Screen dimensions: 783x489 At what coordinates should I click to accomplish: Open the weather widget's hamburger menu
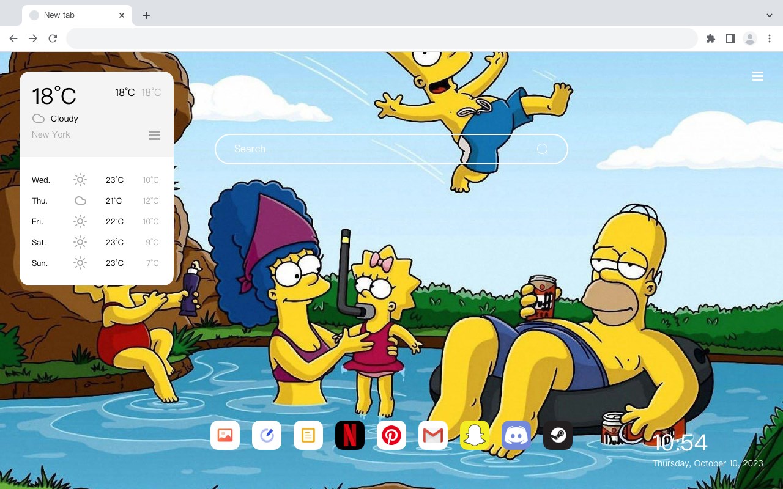(155, 135)
